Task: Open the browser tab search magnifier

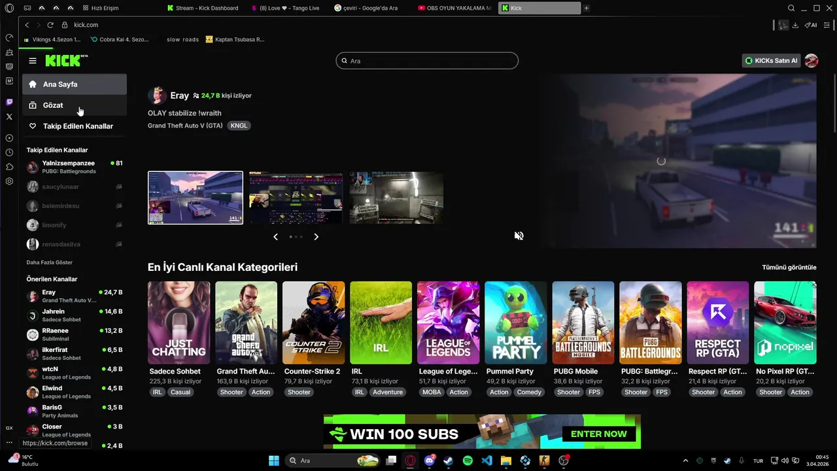Action: coord(791,9)
